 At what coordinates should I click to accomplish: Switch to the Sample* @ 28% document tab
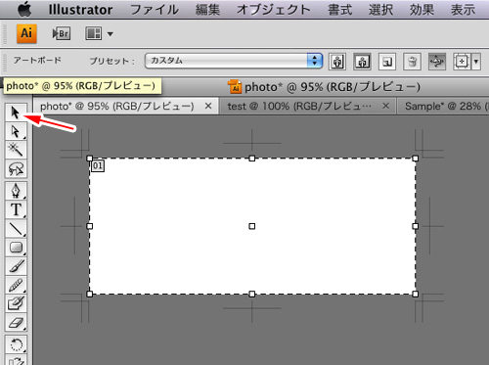pyautogui.click(x=443, y=106)
